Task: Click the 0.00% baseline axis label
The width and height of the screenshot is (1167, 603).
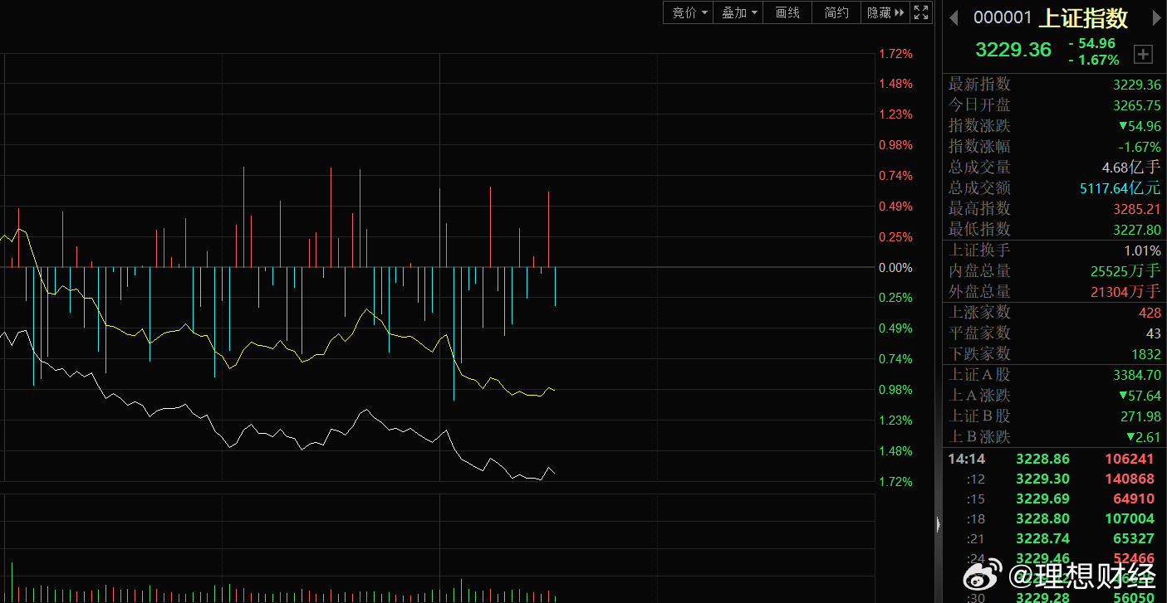Action: [895, 268]
